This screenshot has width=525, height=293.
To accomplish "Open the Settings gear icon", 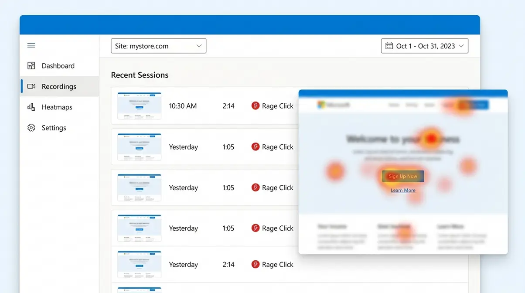I will pos(31,128).
